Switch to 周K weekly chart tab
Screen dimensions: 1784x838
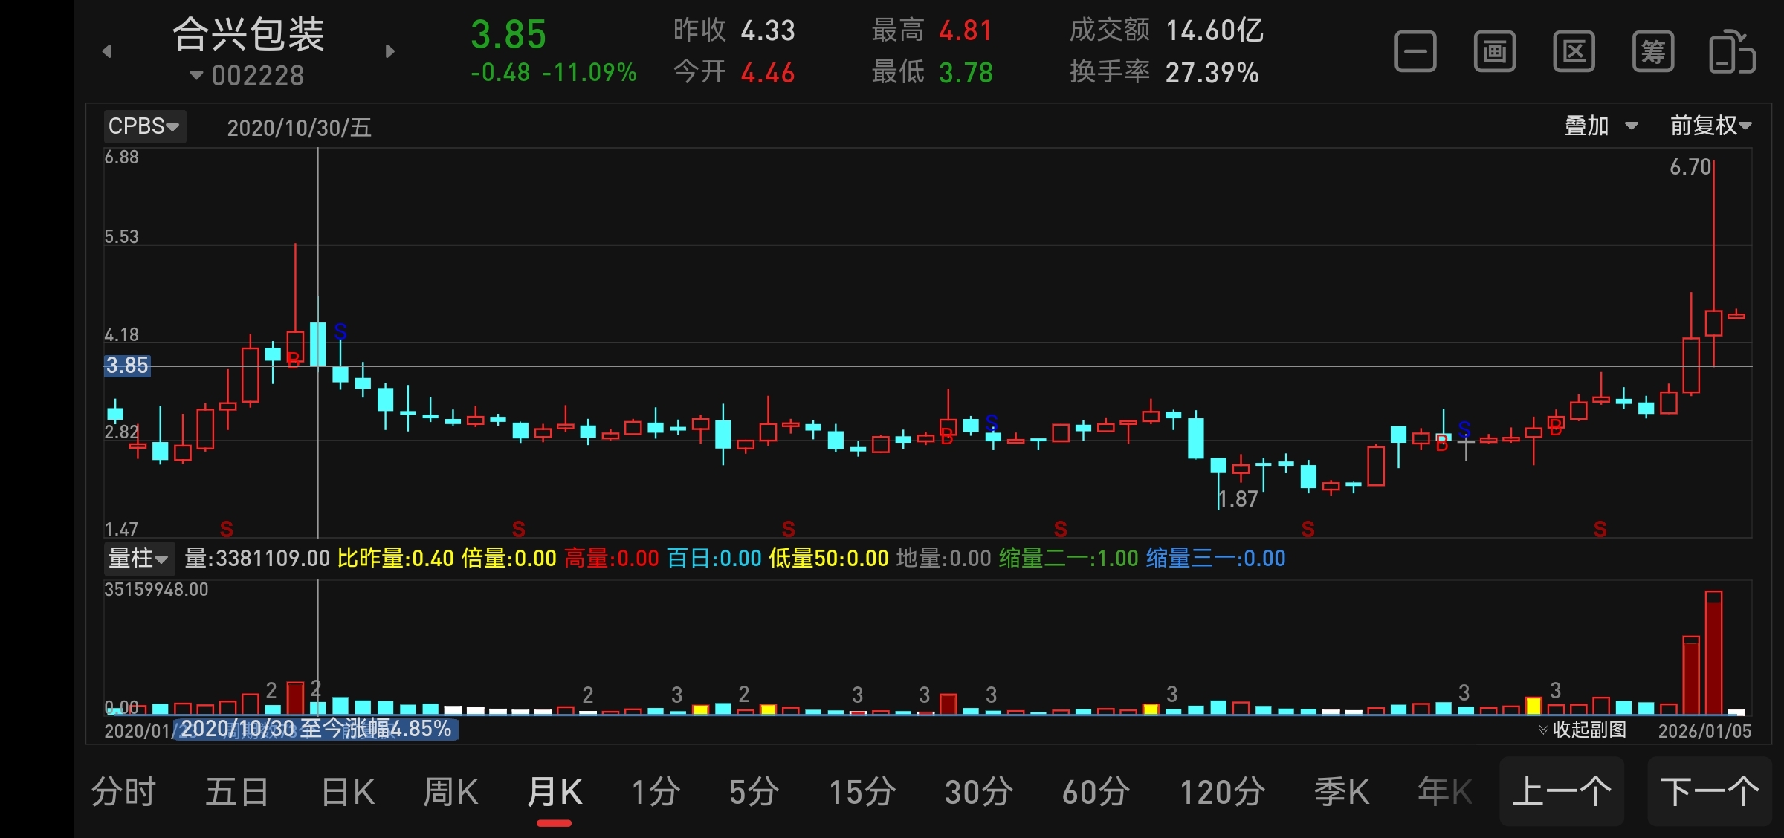(x=450, y=792)
